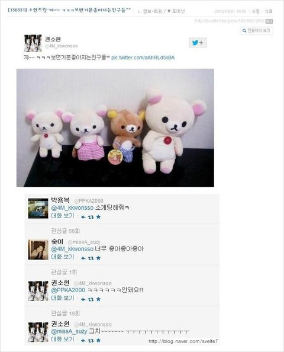Retweet 권소현's reply to @missA_suzy
Screen dimensions: 284x352
coord(91,341)
